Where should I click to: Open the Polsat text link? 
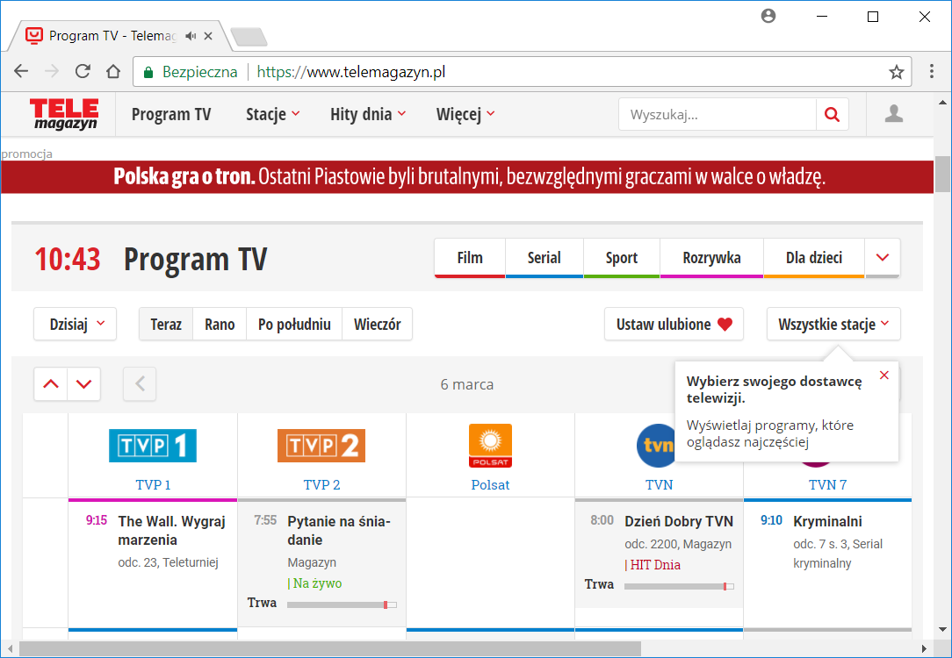pyautogui.click(x=490, y=484)
